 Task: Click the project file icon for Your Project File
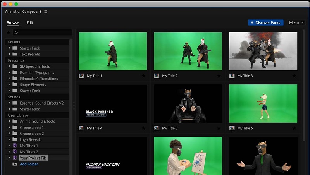point(15,158)
